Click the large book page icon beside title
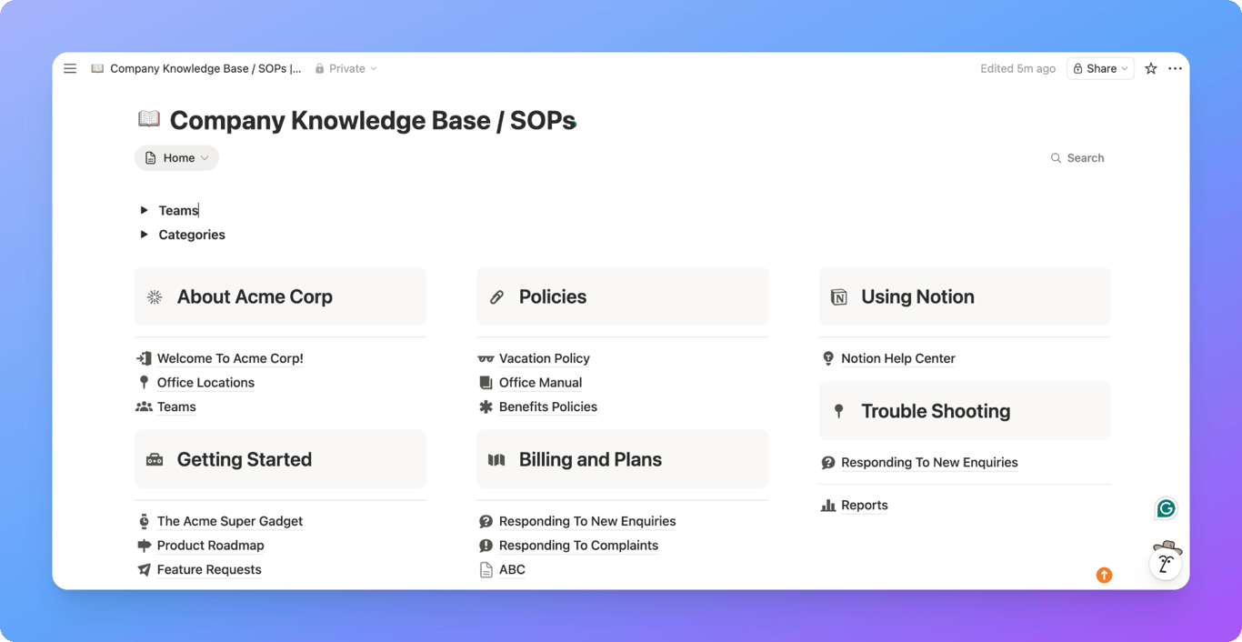This screenshot has width=1242, height=642. [149, 119]
